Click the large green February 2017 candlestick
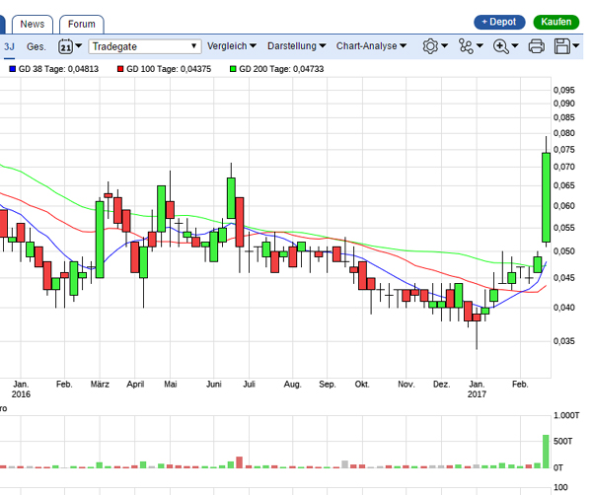Screen dimensions: 592x495 546,197
